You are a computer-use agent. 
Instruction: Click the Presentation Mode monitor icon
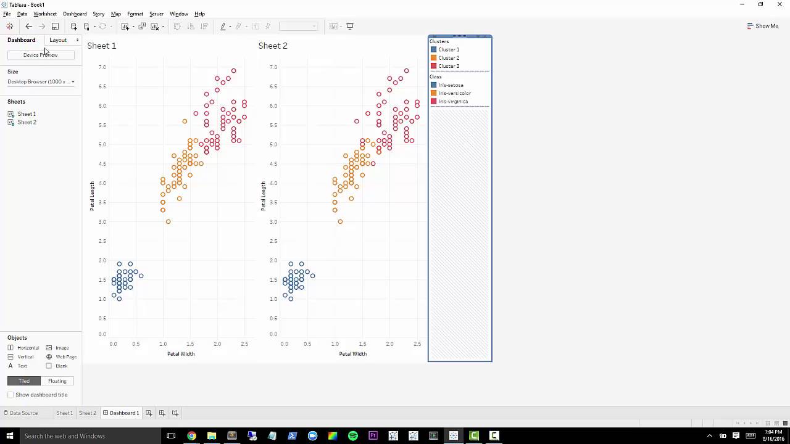tap(350, 26)
